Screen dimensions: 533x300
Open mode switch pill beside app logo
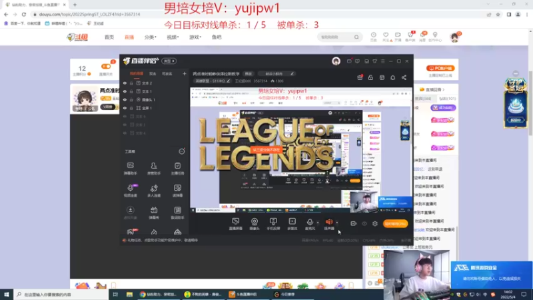click(169, 61)
